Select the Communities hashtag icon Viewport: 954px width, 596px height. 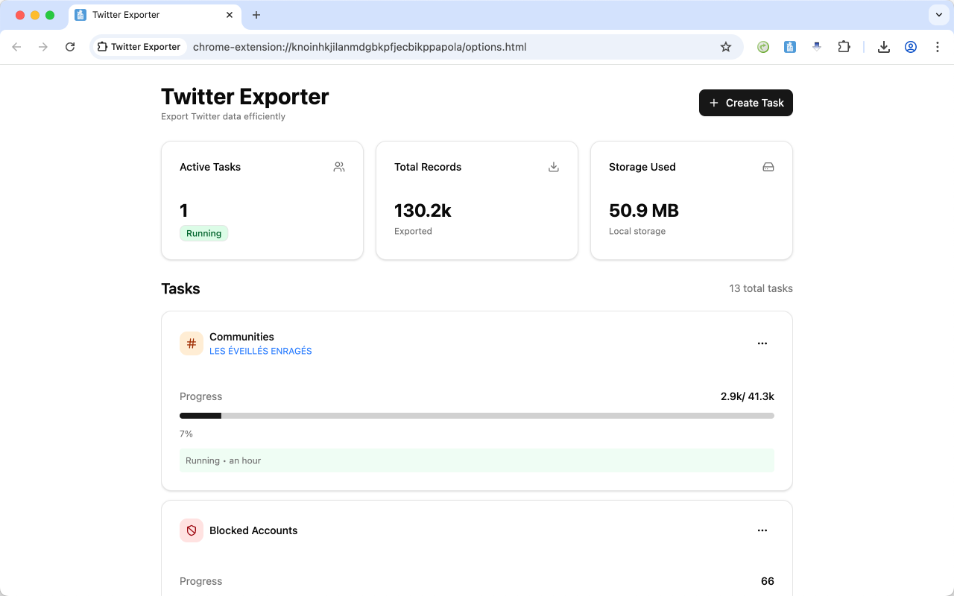pos(191,343)
